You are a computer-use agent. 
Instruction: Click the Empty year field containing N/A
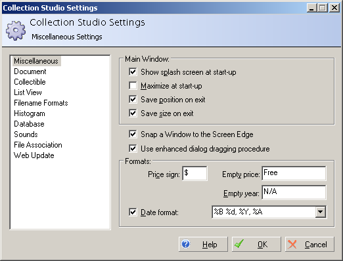click(294, 192)
